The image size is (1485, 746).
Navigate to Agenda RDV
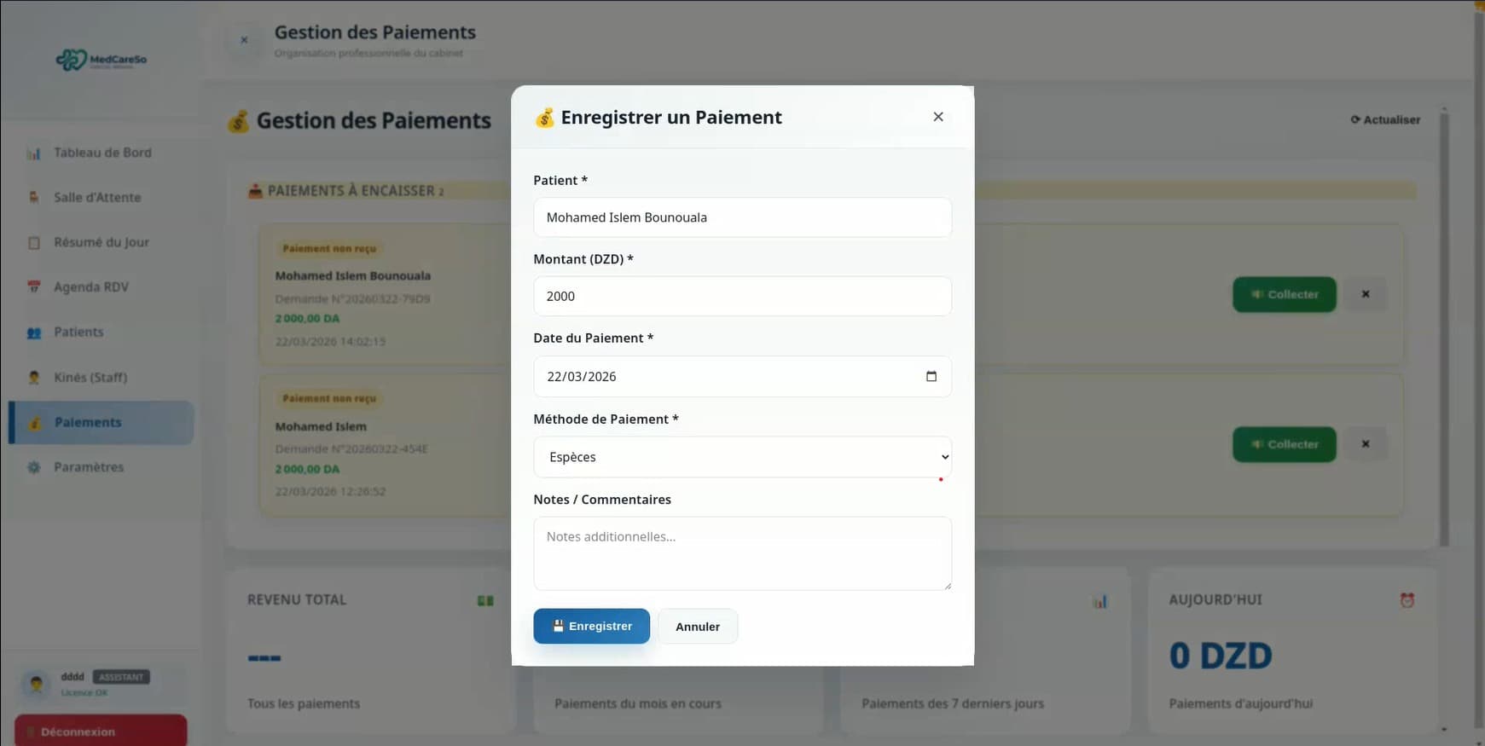tap(102, 287)
